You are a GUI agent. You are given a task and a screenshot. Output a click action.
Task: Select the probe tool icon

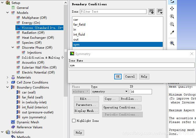[172, 32]
